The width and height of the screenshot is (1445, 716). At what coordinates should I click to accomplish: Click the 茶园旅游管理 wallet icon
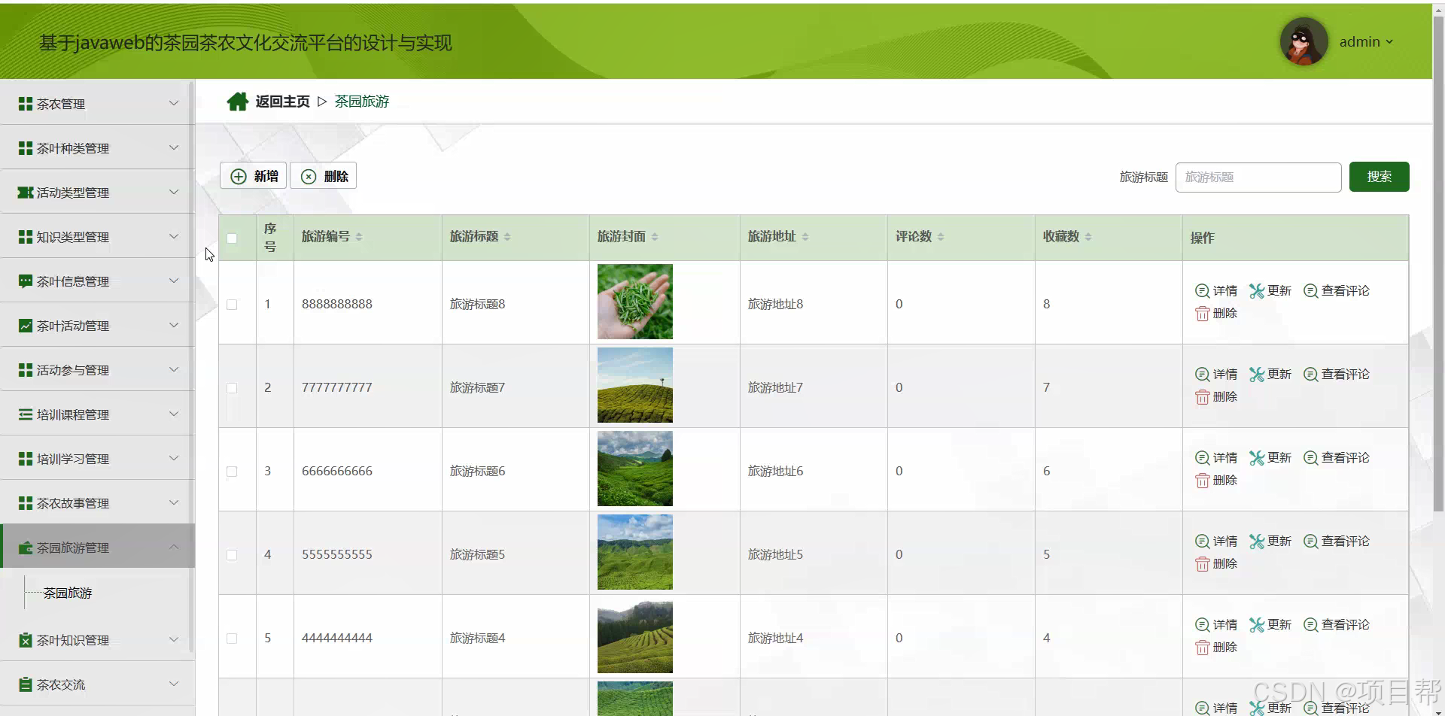pos(26,548)
